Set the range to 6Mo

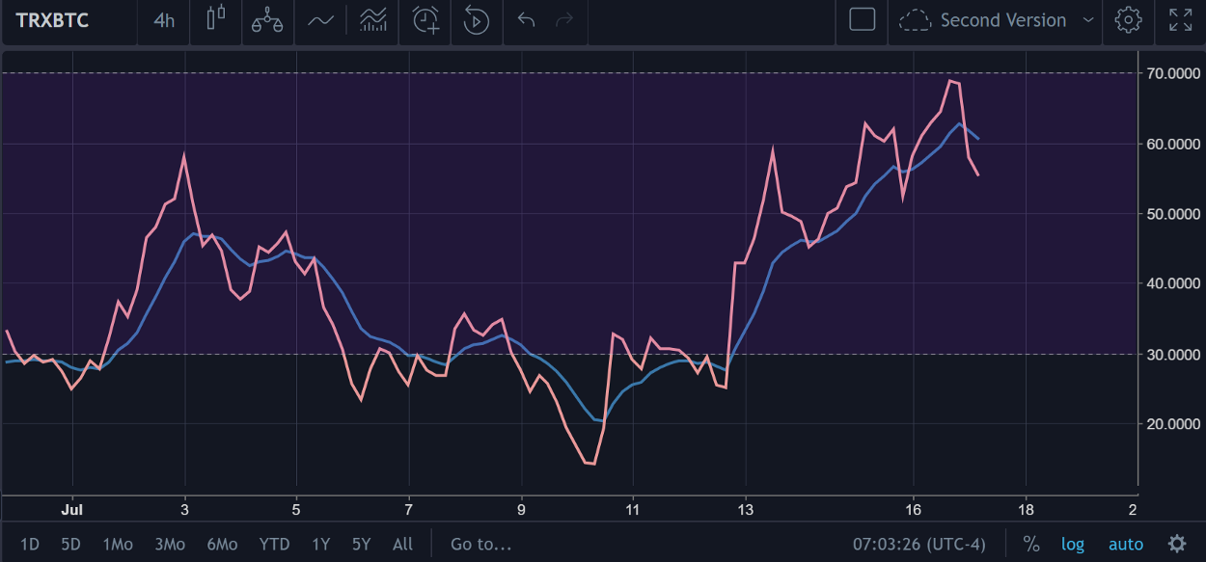click(x=222, y=545)
